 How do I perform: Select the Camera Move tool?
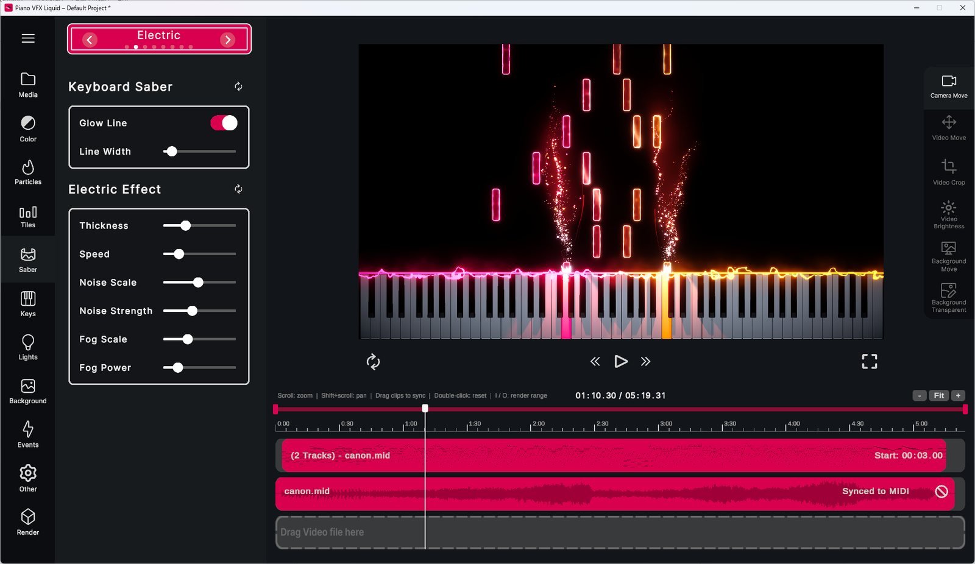[x=949, y=87]
